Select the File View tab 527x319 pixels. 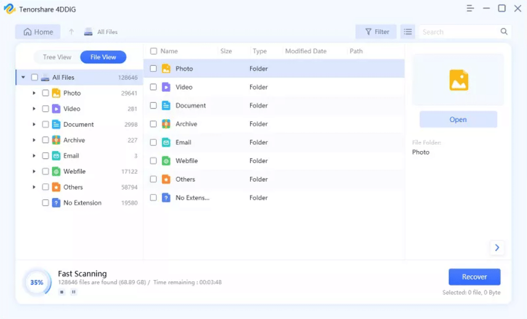103,57
